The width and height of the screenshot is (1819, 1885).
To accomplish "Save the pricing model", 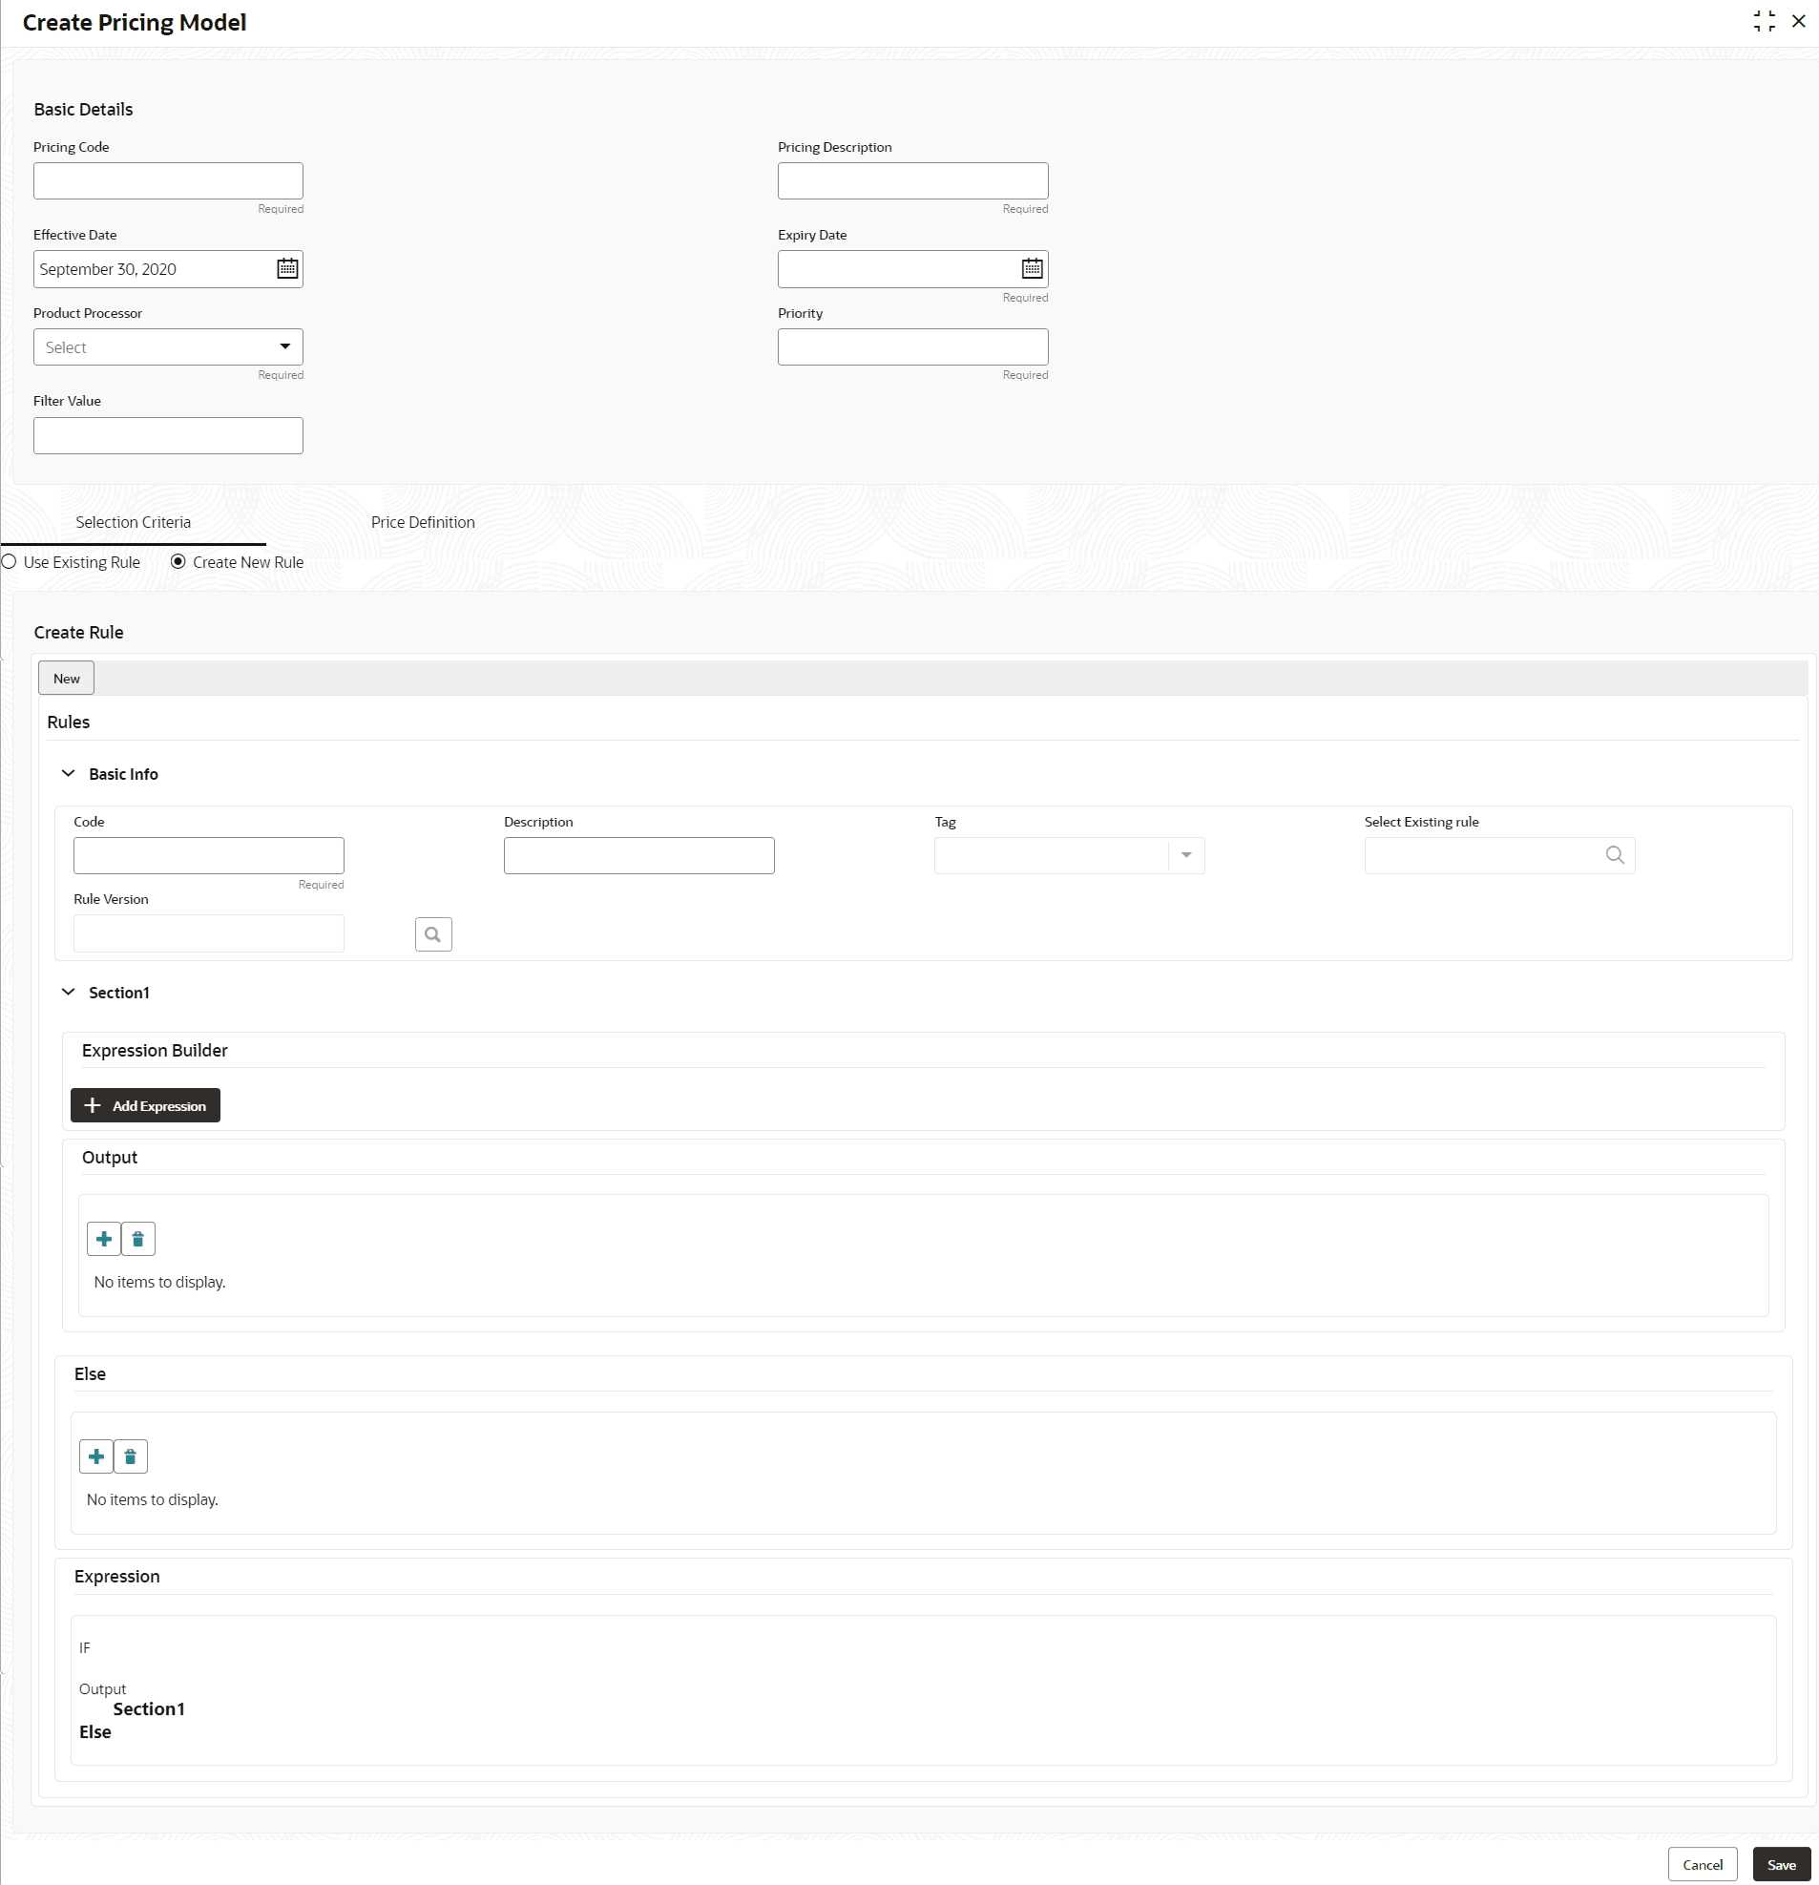I will click(1781, 1864).
